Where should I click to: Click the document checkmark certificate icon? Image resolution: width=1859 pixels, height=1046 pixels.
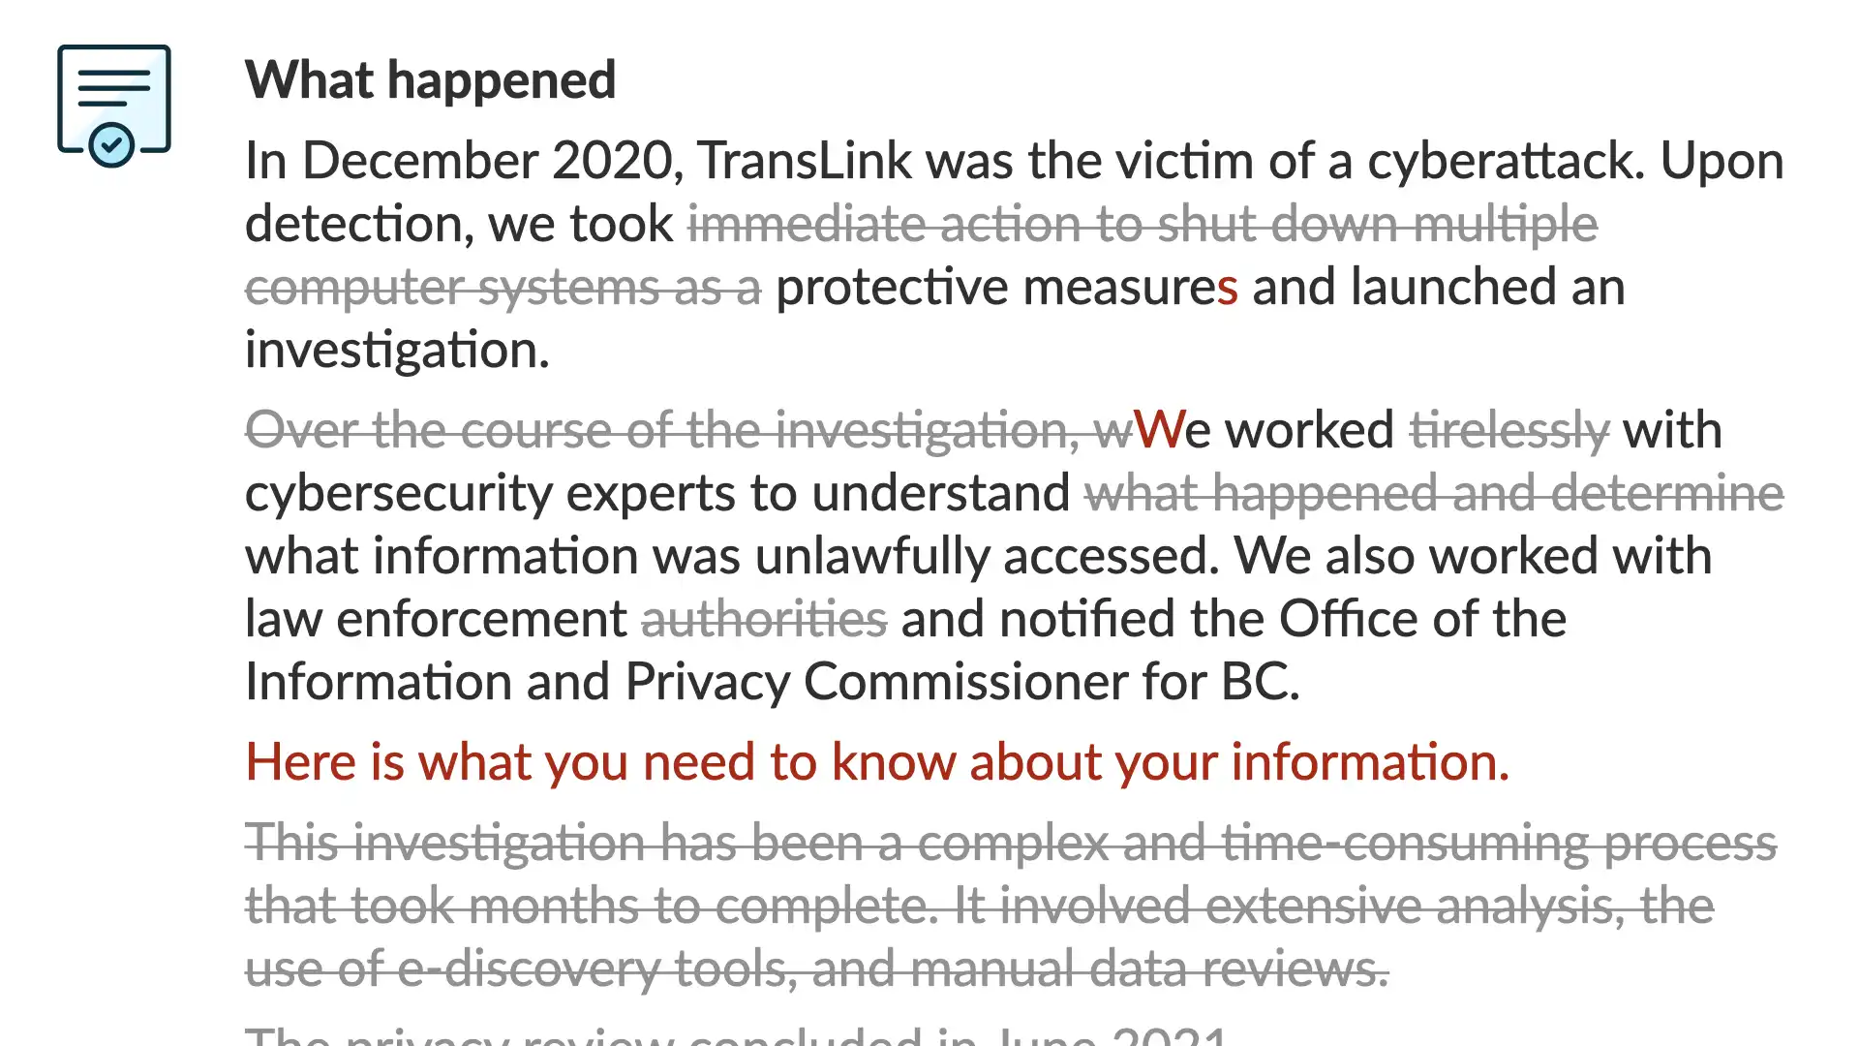coord(114,106)
